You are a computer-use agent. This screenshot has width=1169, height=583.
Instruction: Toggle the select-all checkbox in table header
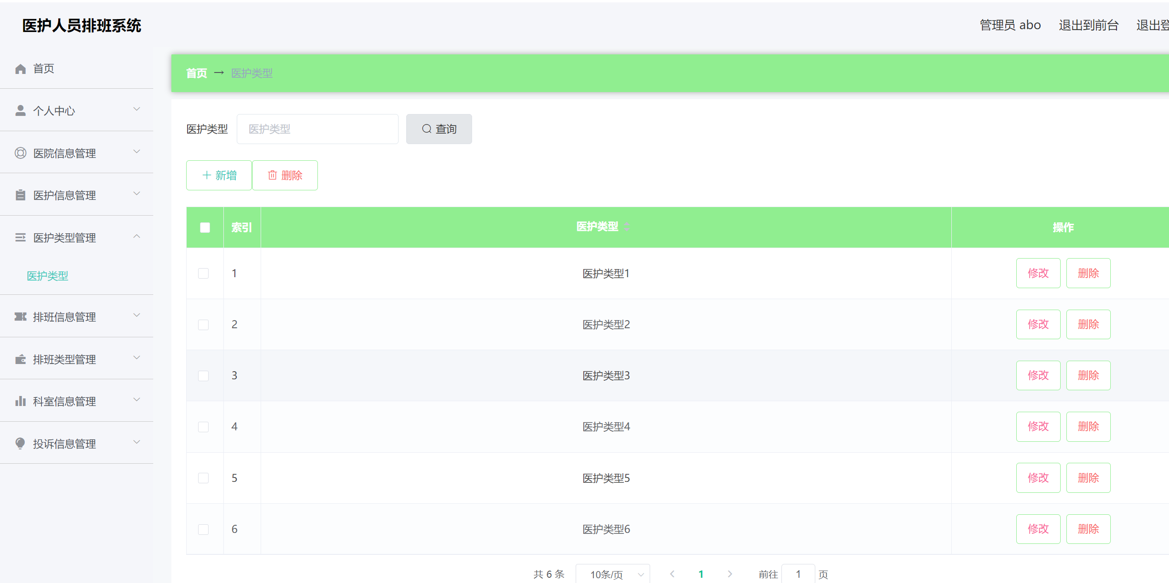pyautogui.click(x=205, y=228)
